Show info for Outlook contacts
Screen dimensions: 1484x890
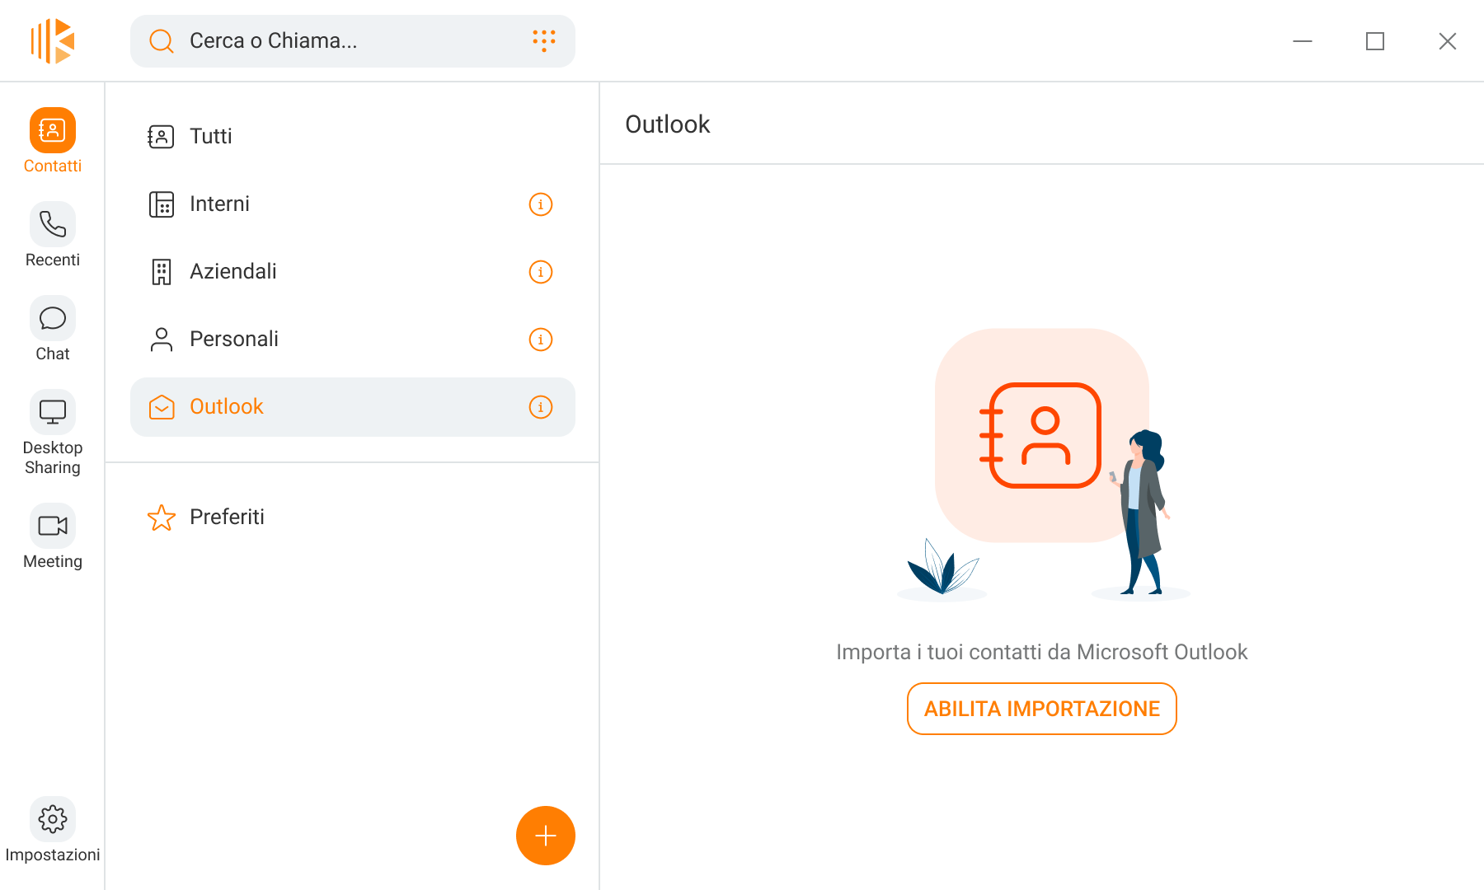tap(541, 407)
